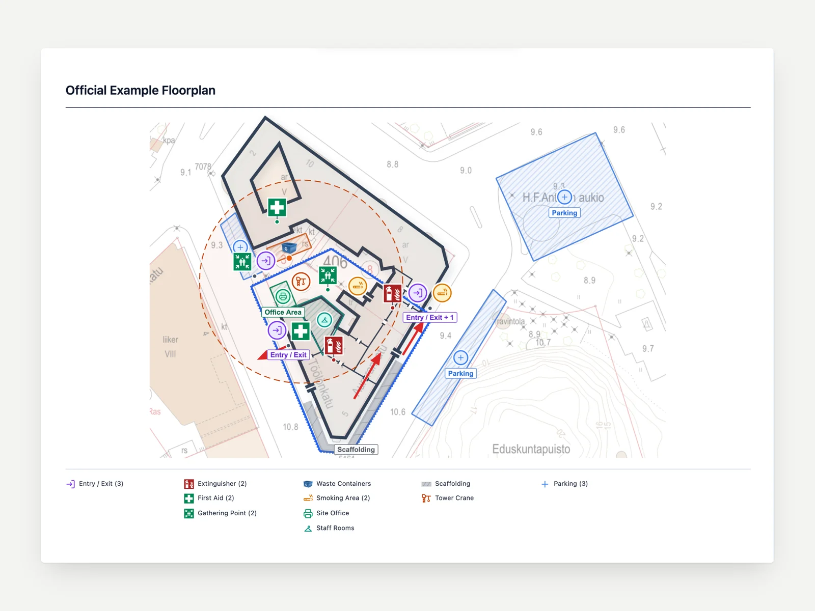Click the purple Entry / Exit label on map

click(288, 355)
